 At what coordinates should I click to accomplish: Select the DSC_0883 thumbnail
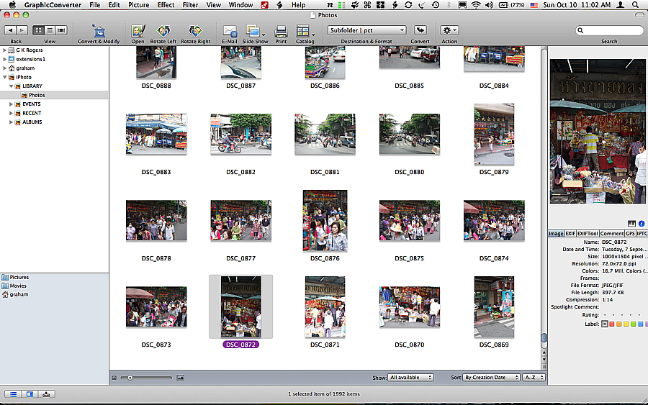coord(156,135)
